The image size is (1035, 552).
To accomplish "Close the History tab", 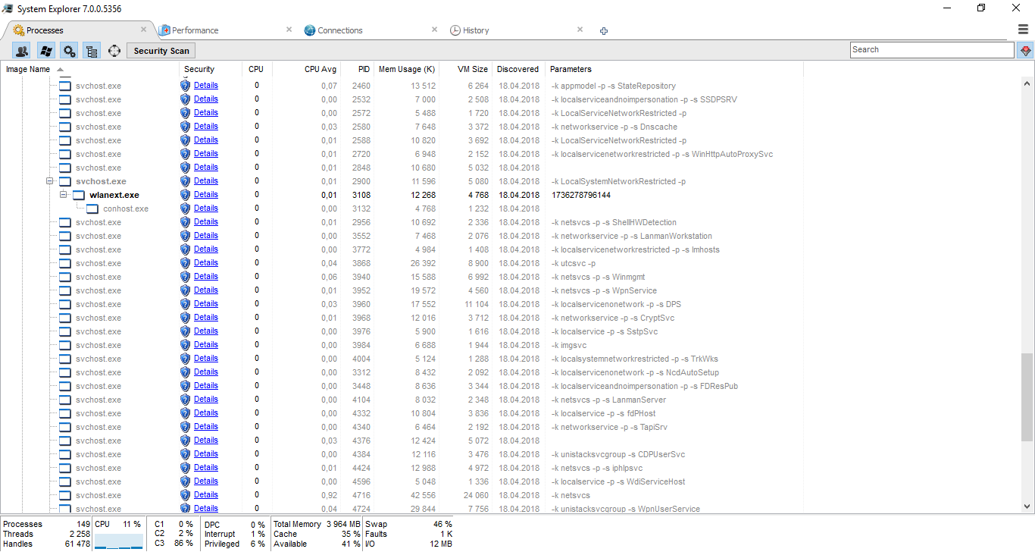I will coord(580,30).
